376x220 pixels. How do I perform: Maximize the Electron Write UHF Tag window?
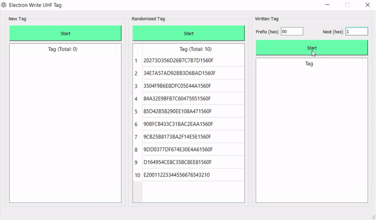click(x=347, y=5)
